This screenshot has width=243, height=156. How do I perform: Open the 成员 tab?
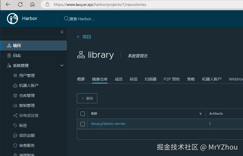tap(118, 79)
